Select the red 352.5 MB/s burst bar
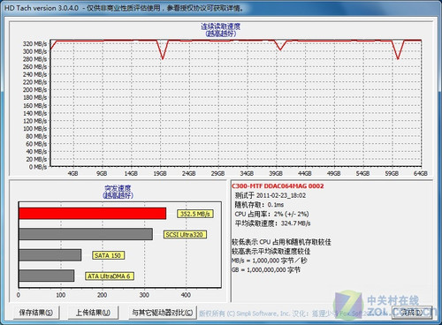 (x=93, y=214)
